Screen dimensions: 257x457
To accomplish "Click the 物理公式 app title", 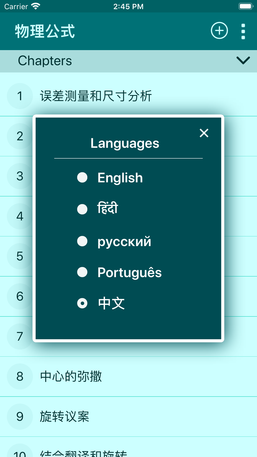I will click(x=45, y=31).
